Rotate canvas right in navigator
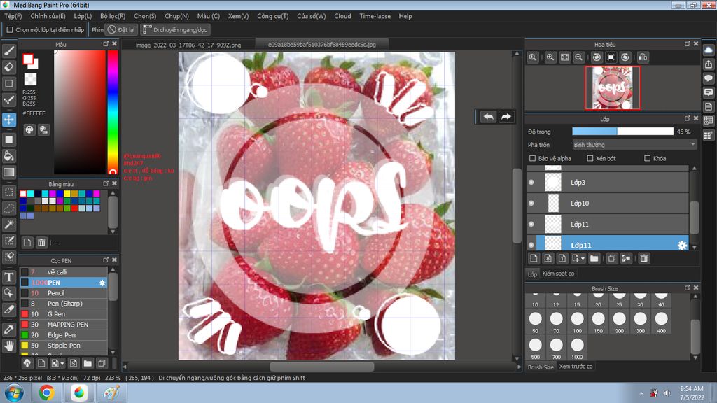 coord(625,57)
